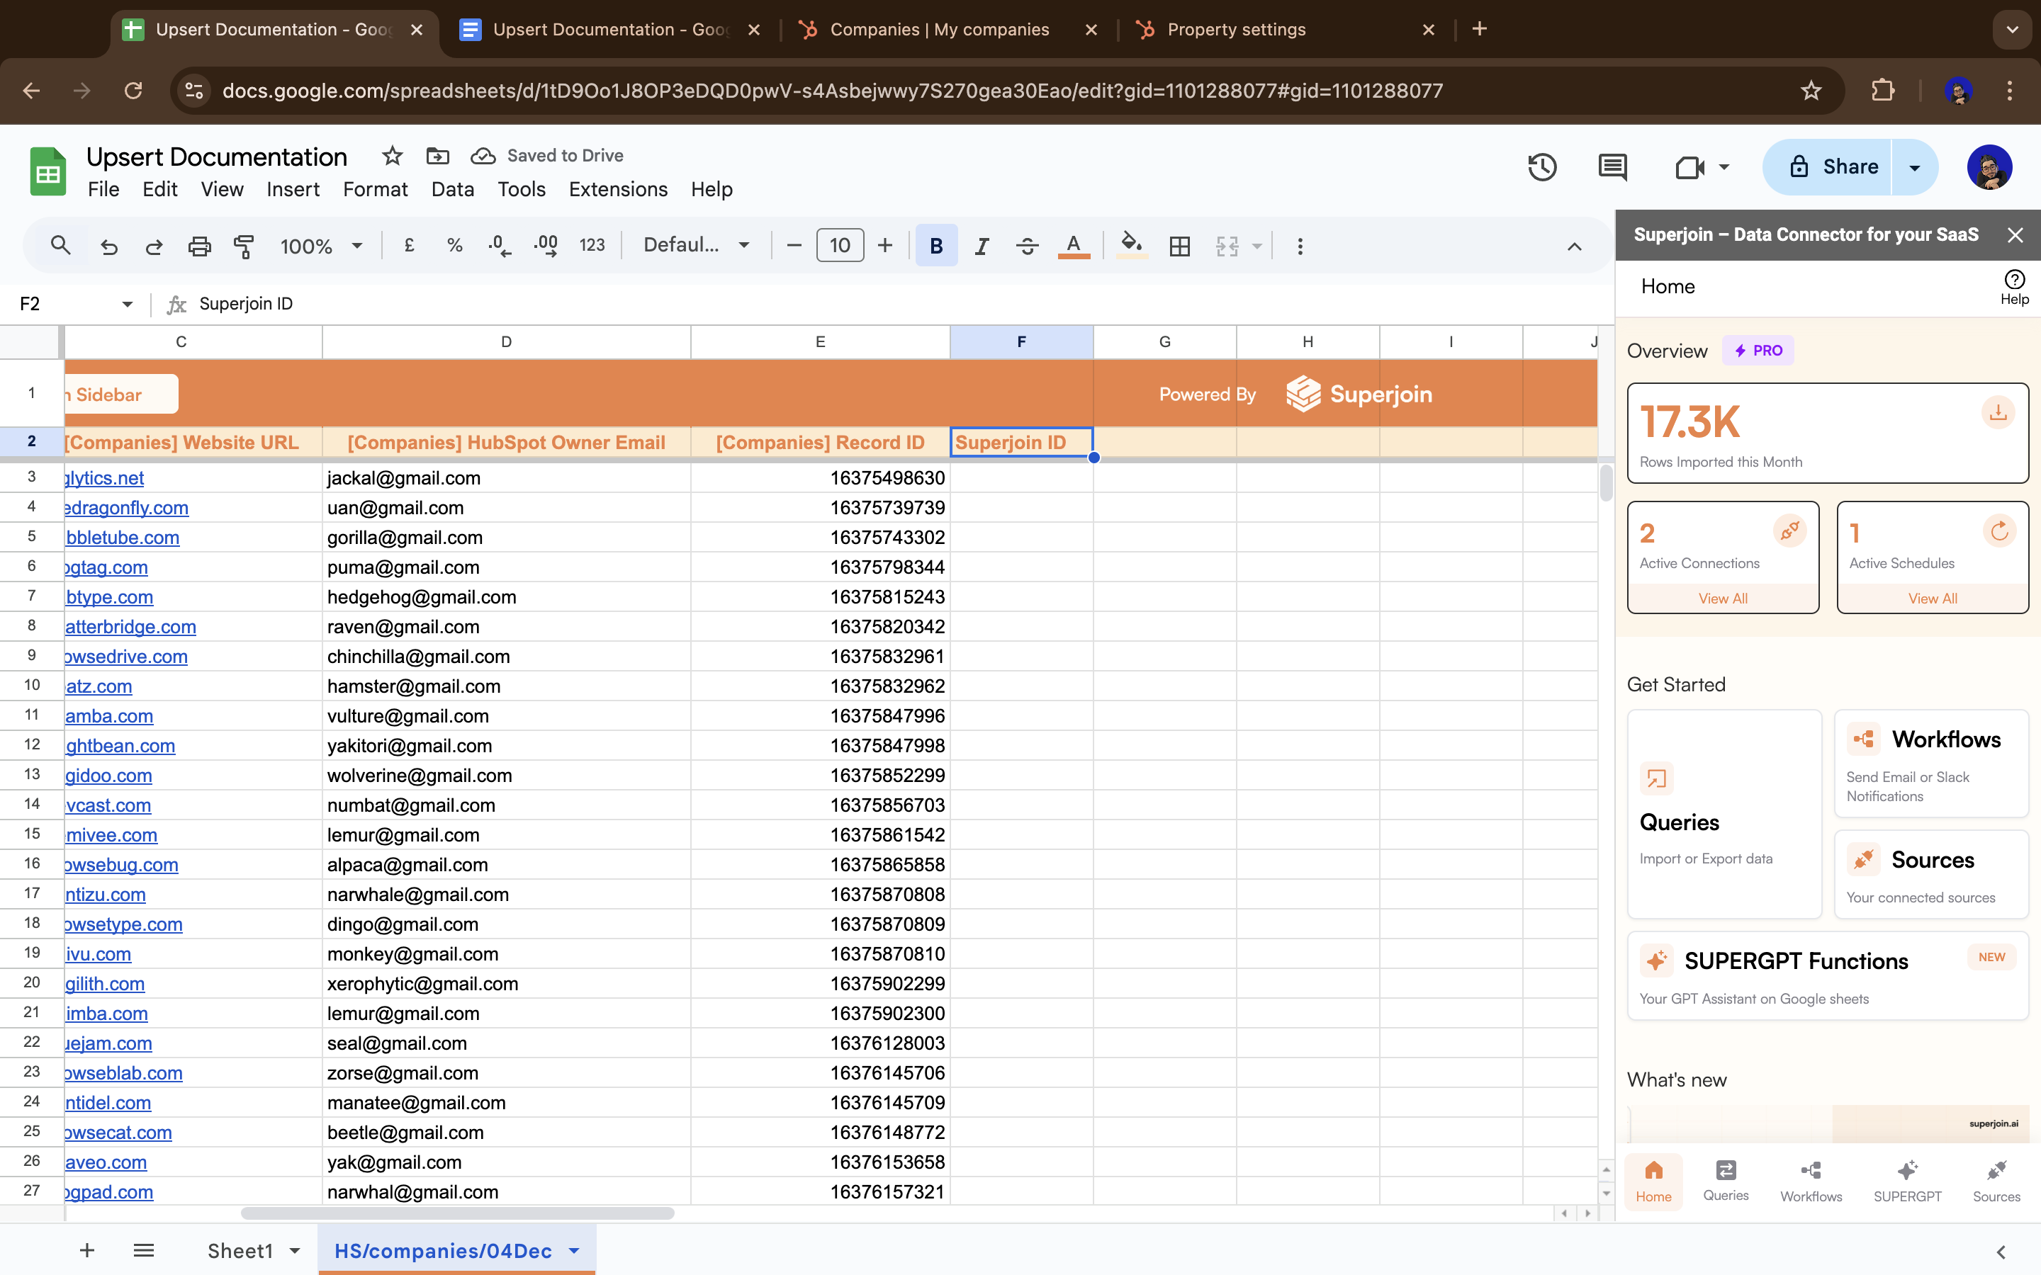The width and height of the screenshot is (2041, 1275).
Task: Toggle italic formatting
Action: pos(981,246)
